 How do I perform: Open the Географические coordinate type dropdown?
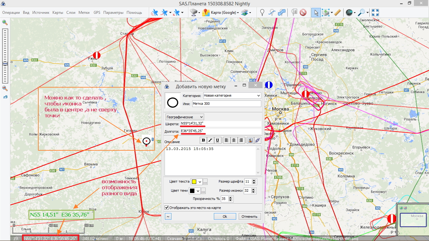tap(201, 117)
